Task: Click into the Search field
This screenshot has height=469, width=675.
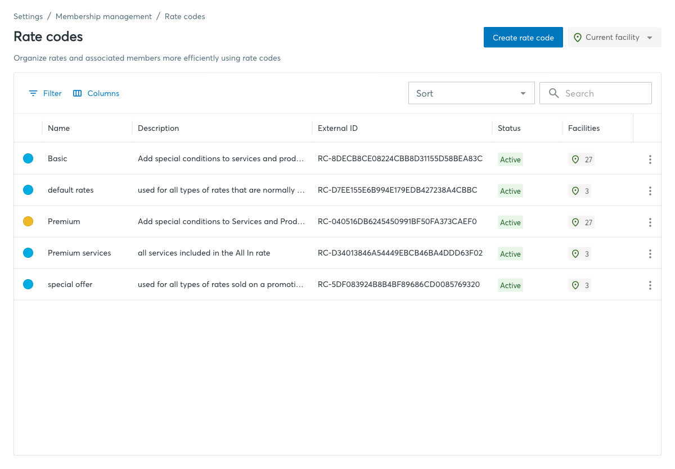Action: (x=596, y=93)
